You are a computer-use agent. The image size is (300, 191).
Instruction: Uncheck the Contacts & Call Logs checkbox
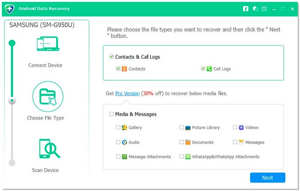(x=111, y=57)
